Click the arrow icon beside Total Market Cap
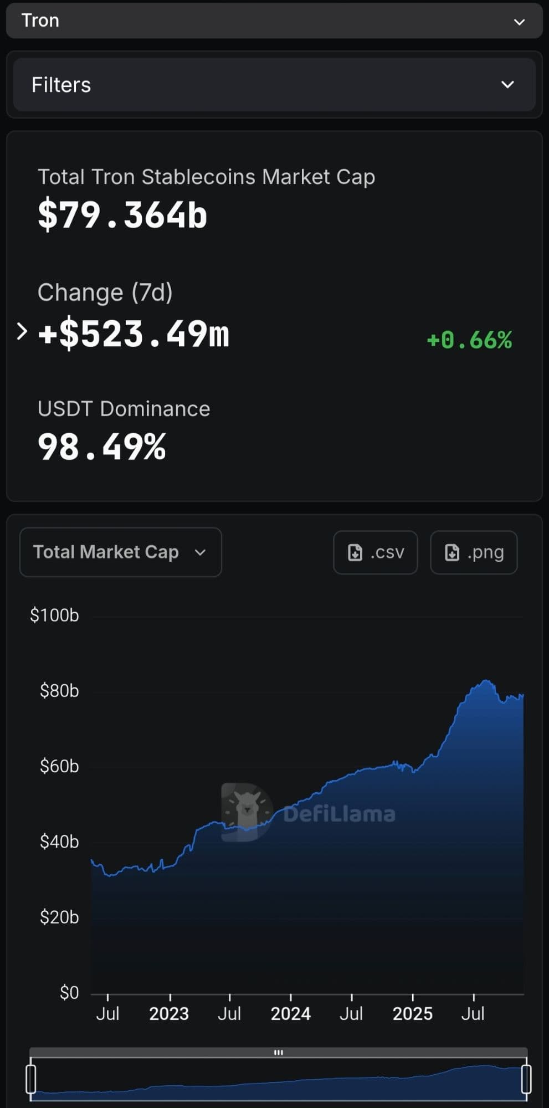 [201, 552]
